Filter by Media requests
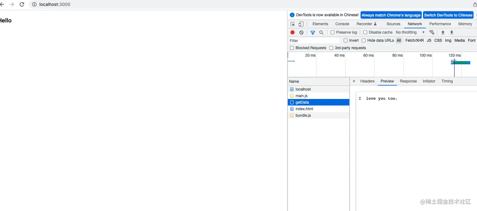This screenshot has height=211, width=477. coord(459,41)
